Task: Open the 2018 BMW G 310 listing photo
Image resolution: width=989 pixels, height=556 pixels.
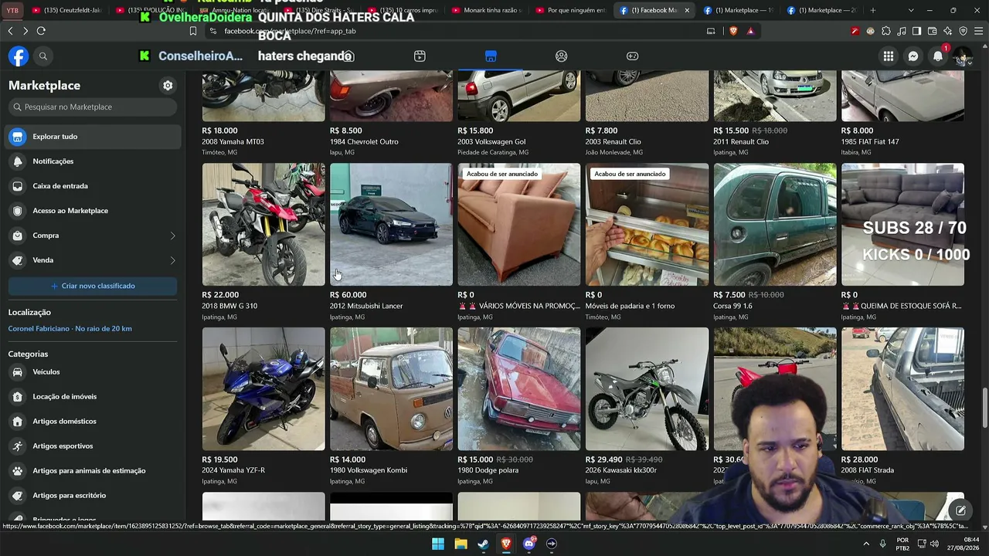Action: coord(263,224)
